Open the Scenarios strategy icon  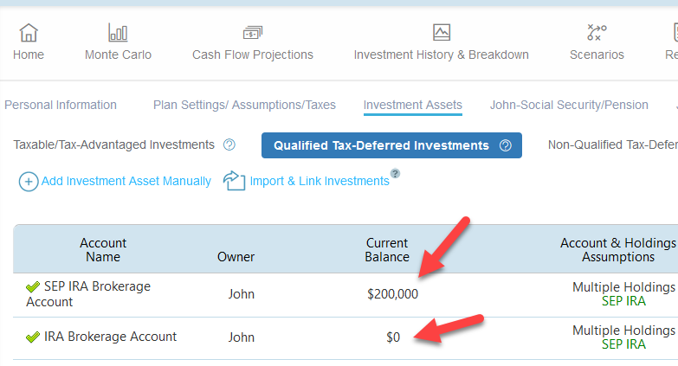597,32
